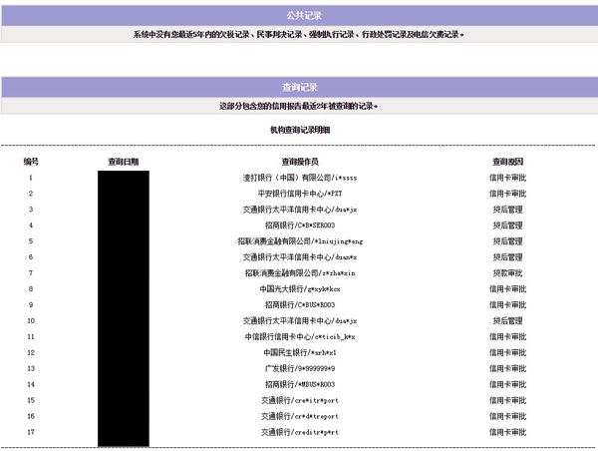
Task: Select operator 交通银行/creditr*p*rt
Action: [300, 432]
